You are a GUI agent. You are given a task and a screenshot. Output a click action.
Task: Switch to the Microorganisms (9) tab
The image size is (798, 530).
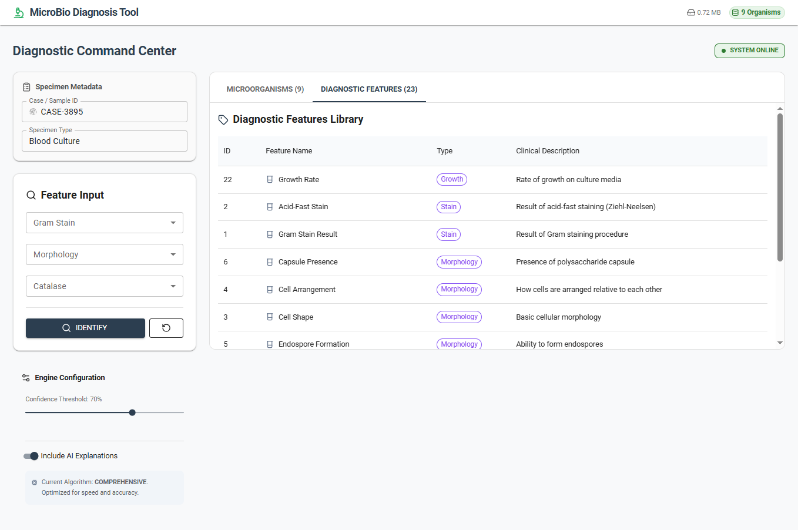265,89
